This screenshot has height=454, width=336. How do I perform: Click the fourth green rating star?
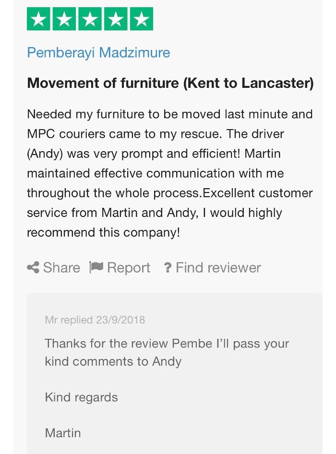(x=116, y=19)
